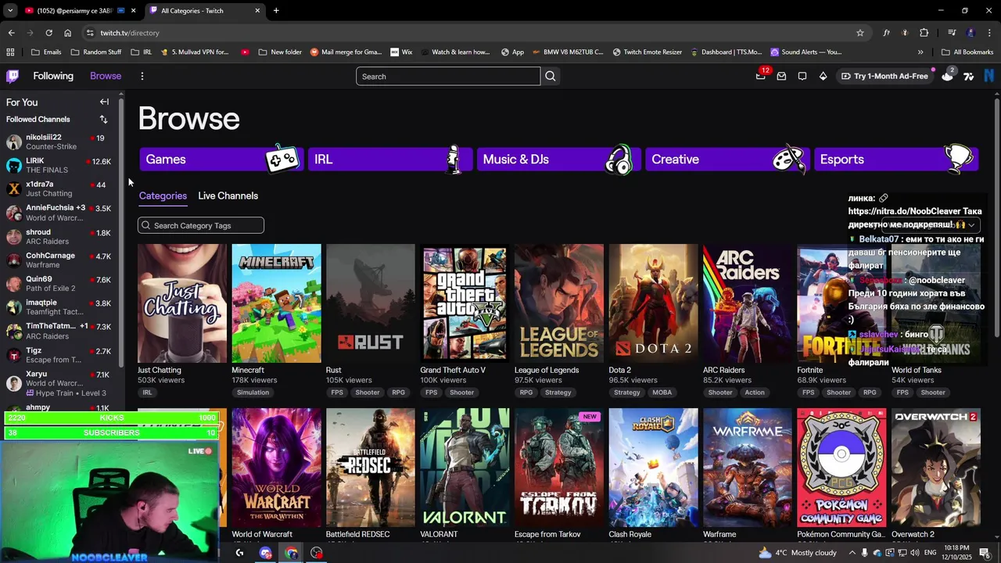Open the IRL category banner
Viewport: 1001px width, 563px height.
tap(389, 159)
